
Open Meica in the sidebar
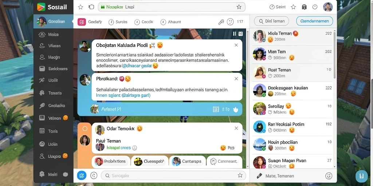click(53, 35)
